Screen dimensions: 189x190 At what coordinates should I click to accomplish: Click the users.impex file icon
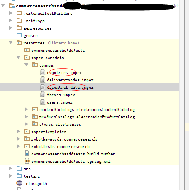click(43, 102)
